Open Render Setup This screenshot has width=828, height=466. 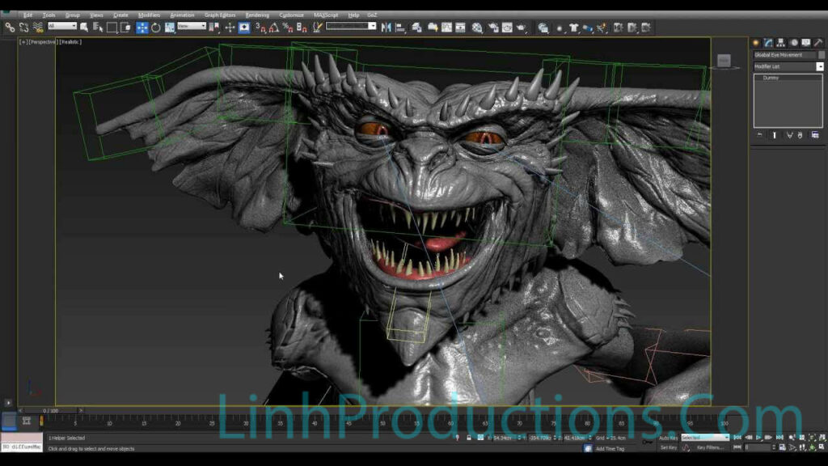click(493, 28)
